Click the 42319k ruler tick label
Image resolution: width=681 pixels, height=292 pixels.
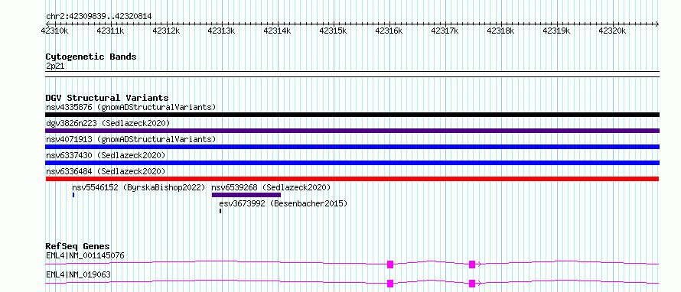tap(557, 31)
